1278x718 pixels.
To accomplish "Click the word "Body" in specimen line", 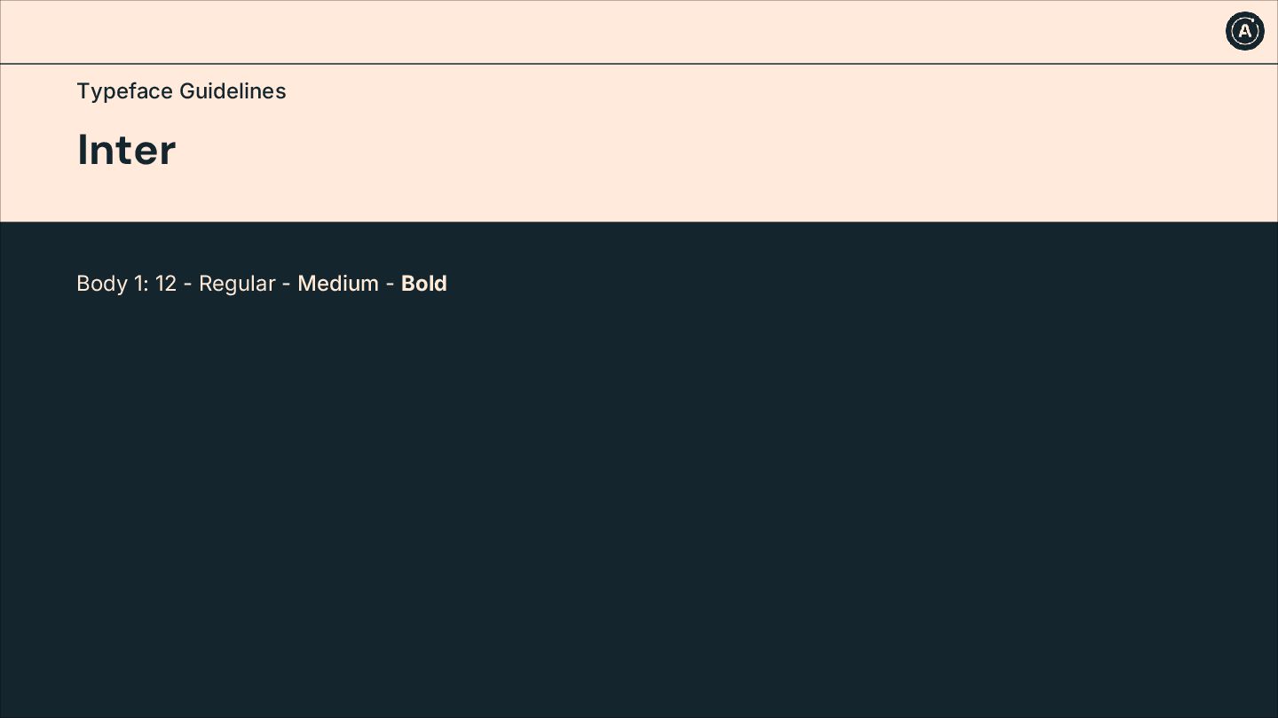I will [x=101, y=284].
